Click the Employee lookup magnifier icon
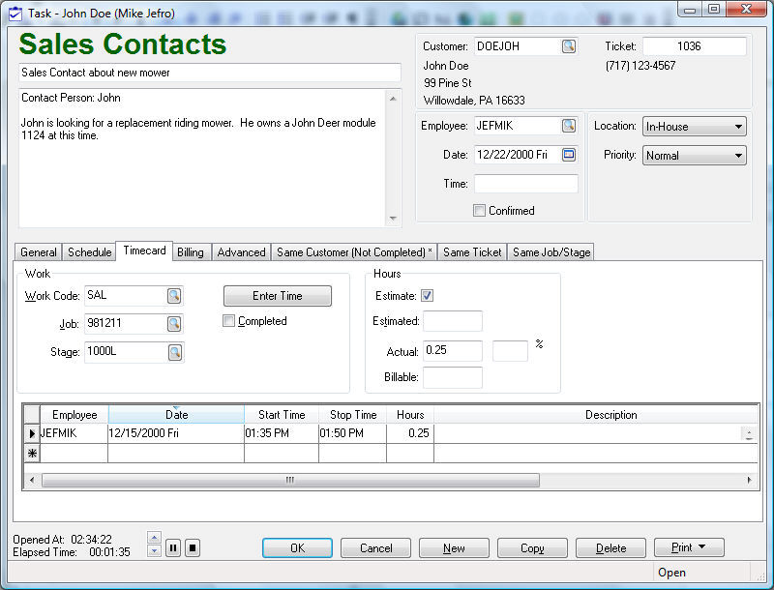Viewport: 774px width, 590px height. [x=568, y=126]
